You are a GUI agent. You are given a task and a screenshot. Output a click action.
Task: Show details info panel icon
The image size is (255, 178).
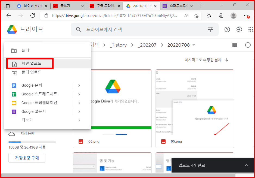248,45
